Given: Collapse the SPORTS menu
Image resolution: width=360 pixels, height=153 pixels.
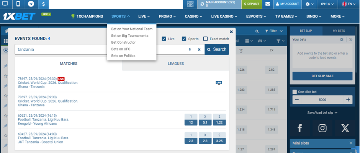Looking at the screenshot, I should pos(121,16).
